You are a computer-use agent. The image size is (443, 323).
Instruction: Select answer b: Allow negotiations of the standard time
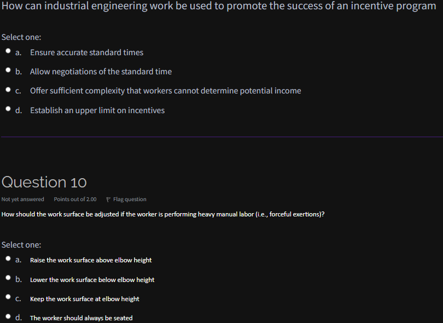pos(8,69)
